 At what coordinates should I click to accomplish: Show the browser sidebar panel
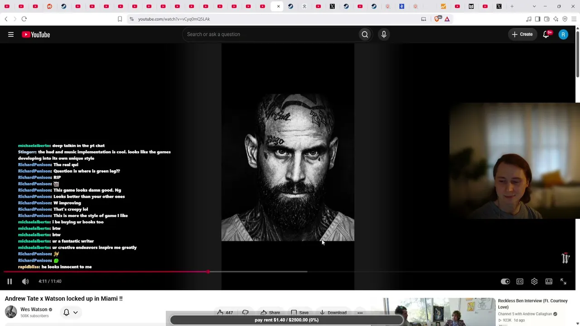pos(537,19)
